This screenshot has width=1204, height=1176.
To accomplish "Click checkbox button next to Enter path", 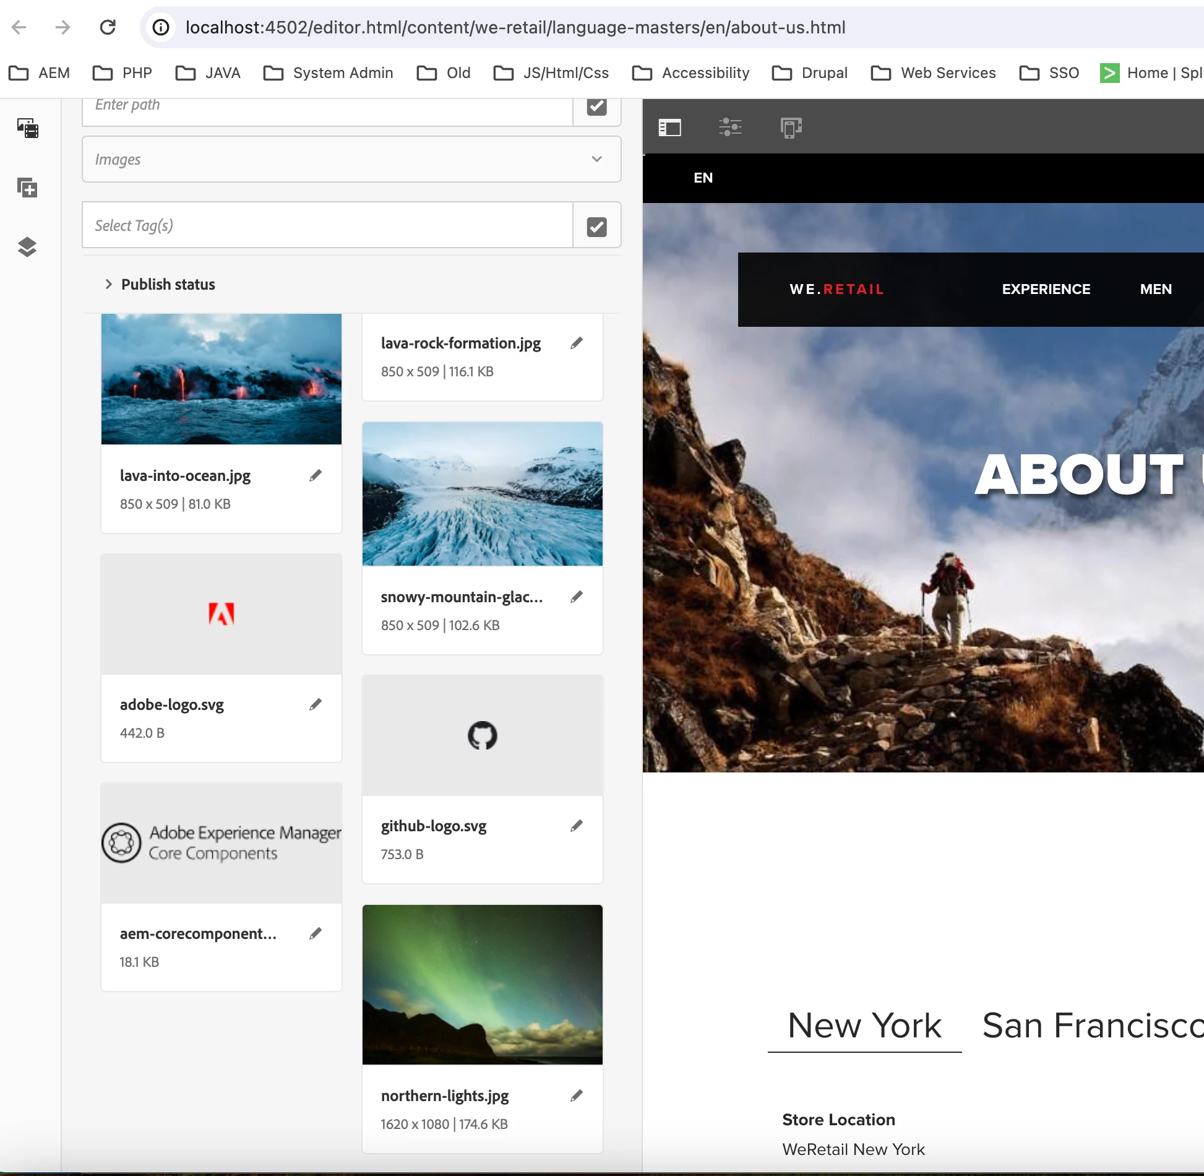I will tap(596, 106).
